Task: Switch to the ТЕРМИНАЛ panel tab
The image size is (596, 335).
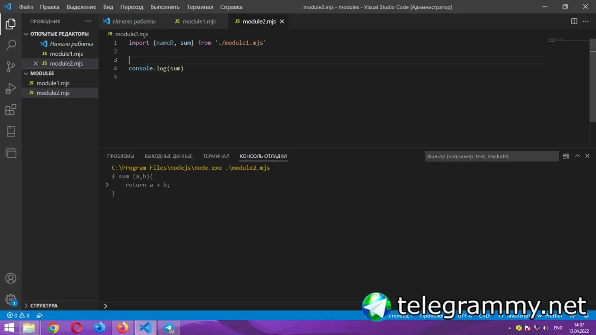Action: [216, 156]
